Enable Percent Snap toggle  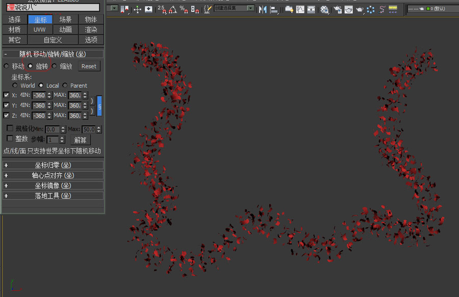pos(184,9)
